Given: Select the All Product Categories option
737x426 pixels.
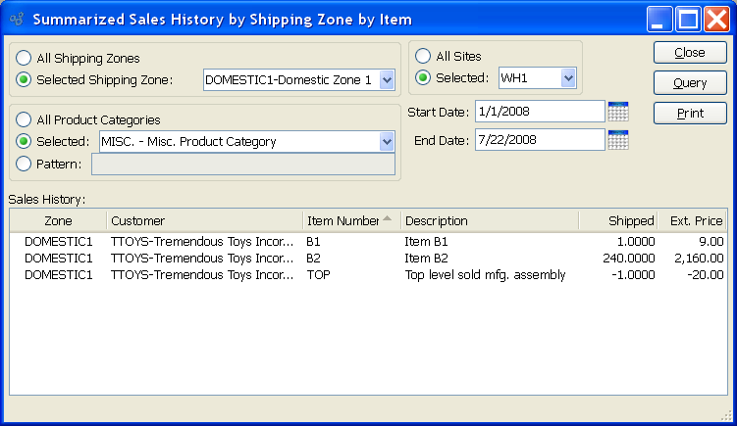Looking at the screenshot, I should [24, 120].
